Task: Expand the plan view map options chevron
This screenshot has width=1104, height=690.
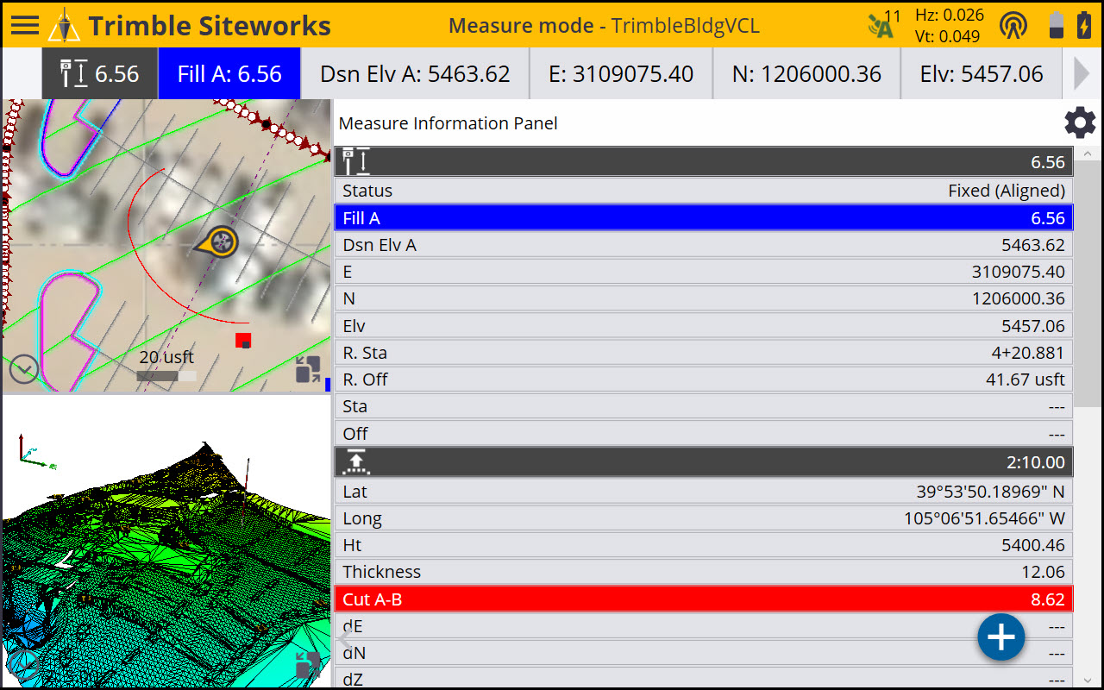Action: [24, 370]
